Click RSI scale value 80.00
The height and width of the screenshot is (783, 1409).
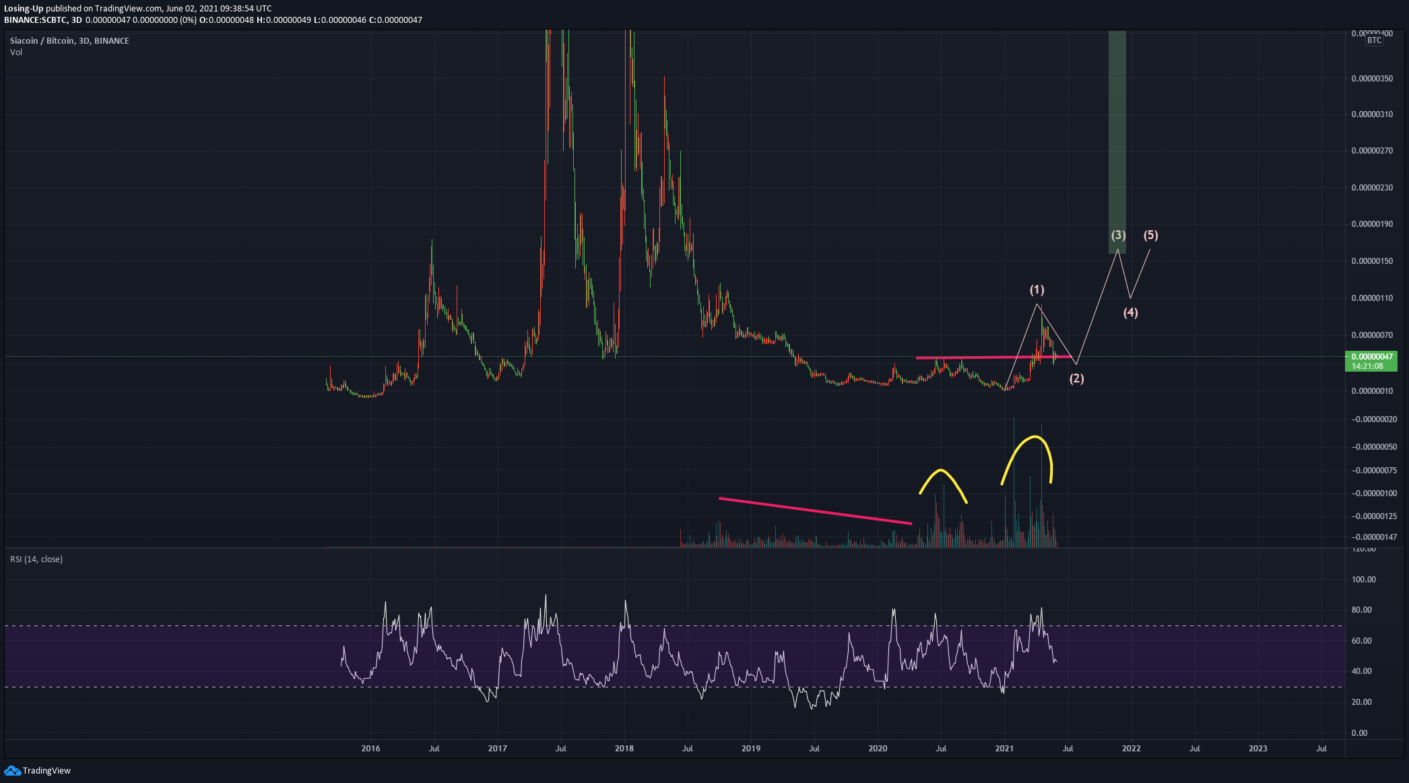(x=1362, y=610)
